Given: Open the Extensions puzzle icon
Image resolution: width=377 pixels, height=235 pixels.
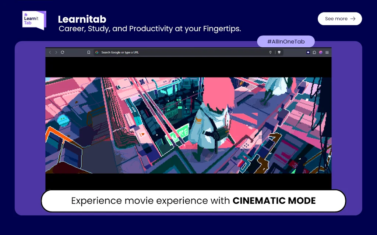Looking at the screenshot, I should coord(314,52).
